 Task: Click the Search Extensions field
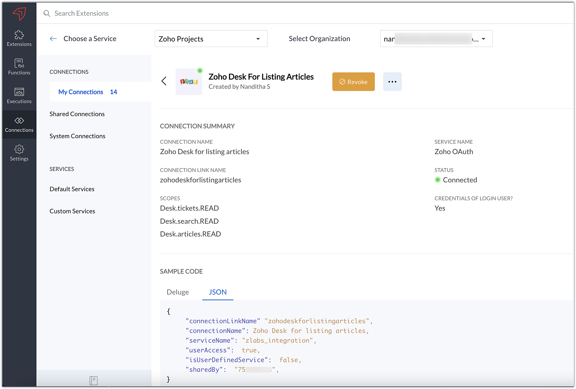(82, 13)
